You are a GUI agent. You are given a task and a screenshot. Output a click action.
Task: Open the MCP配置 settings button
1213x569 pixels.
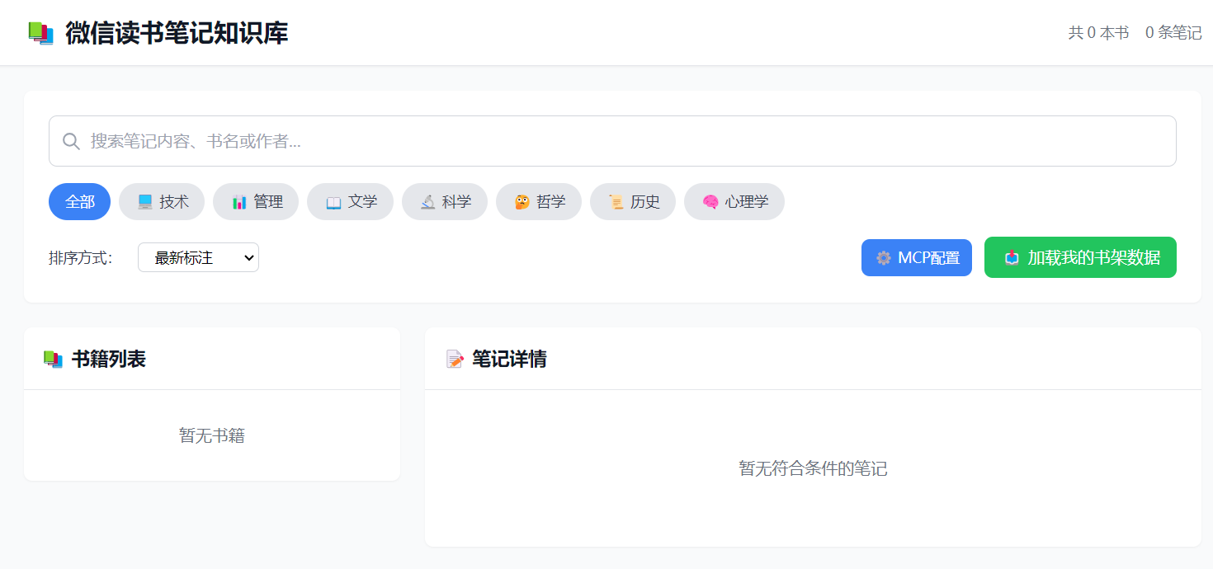point(917,258)
